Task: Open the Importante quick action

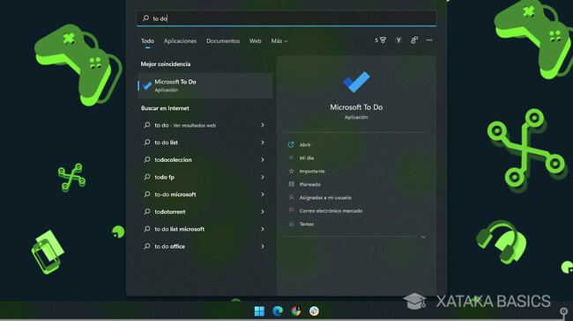Action: click(x=312, y=171)
